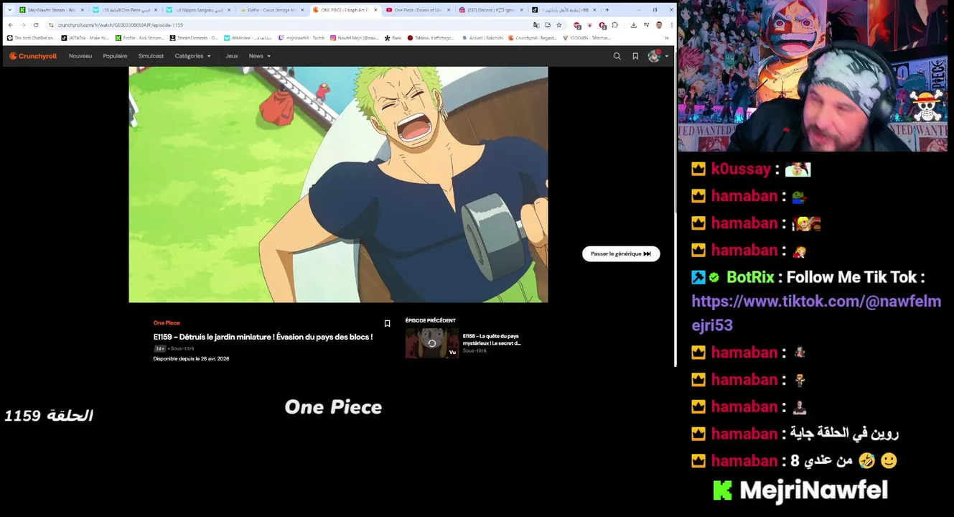Open the One Piece series link
954x517 pixels.
(x=167, y=323)
